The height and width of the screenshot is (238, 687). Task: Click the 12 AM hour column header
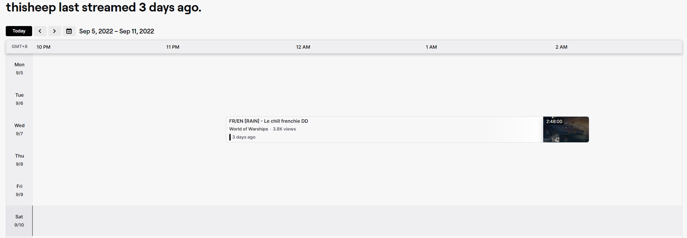pyautogui.click(x=303, y=47)
